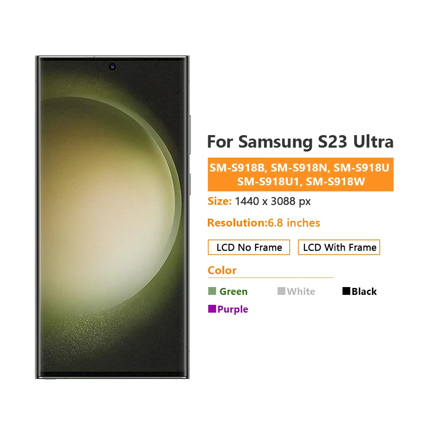The height and width of the screenshot is (433, 433).
Task: Click the Purple color label
Action: click(233, 309)
